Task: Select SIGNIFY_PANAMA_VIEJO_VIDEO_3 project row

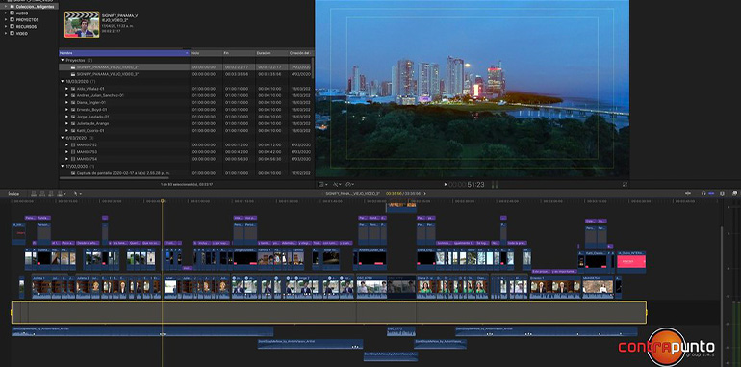Action: (x=185, y=74)
